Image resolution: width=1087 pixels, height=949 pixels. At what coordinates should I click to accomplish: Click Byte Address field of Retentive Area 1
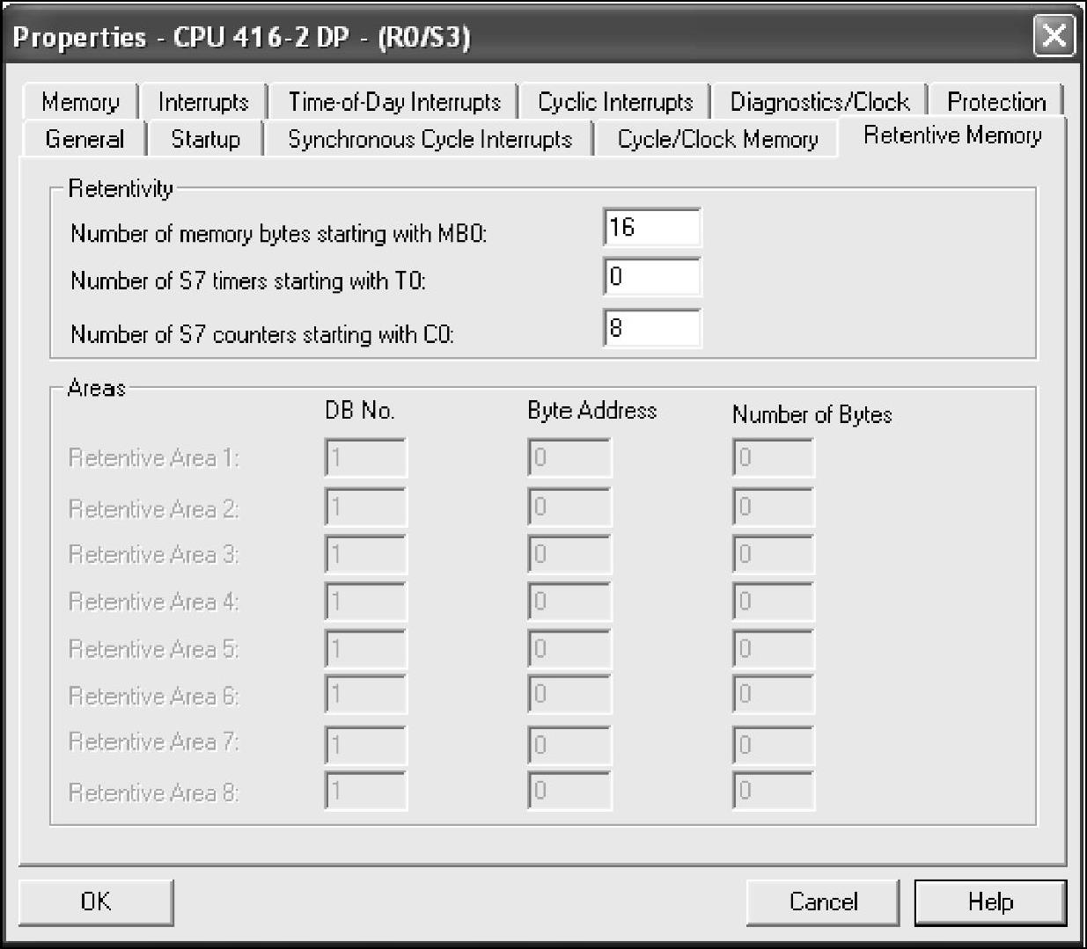[x=569, y=458]
